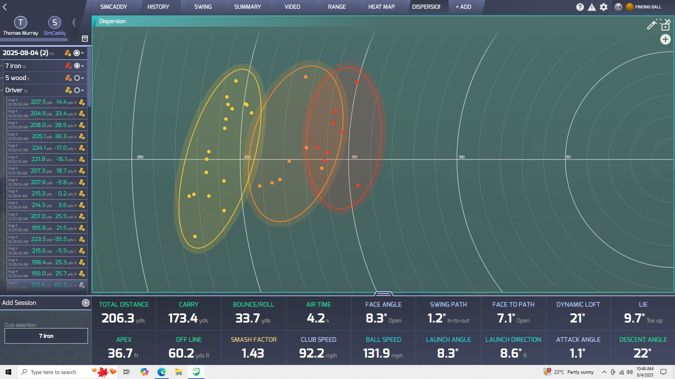675x379 pixels.
Task: Click the shot icon on the 204.9 yds row
Action: [82, 114]
